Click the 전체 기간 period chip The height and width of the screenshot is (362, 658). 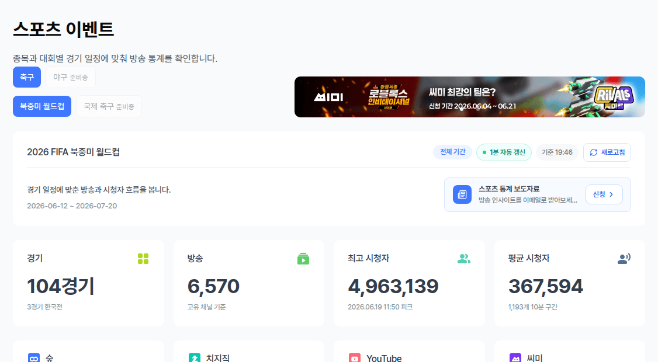[x=452, y=152]
